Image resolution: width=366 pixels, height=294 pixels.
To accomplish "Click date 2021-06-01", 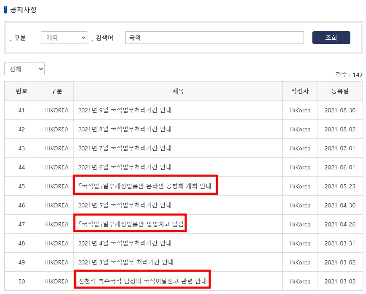I will pyautogui.click(x=340, y=167).
